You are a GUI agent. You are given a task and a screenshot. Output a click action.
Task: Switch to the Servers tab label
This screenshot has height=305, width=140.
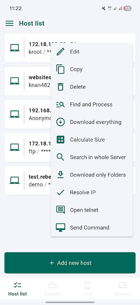123,294
